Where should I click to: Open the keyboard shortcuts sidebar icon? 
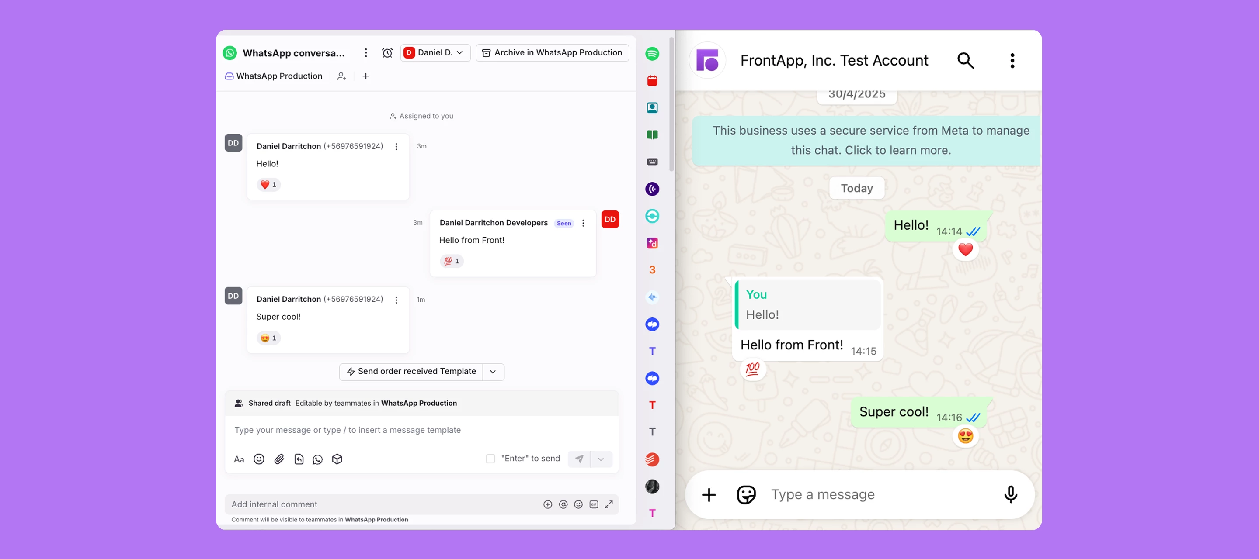pos(652,162)
